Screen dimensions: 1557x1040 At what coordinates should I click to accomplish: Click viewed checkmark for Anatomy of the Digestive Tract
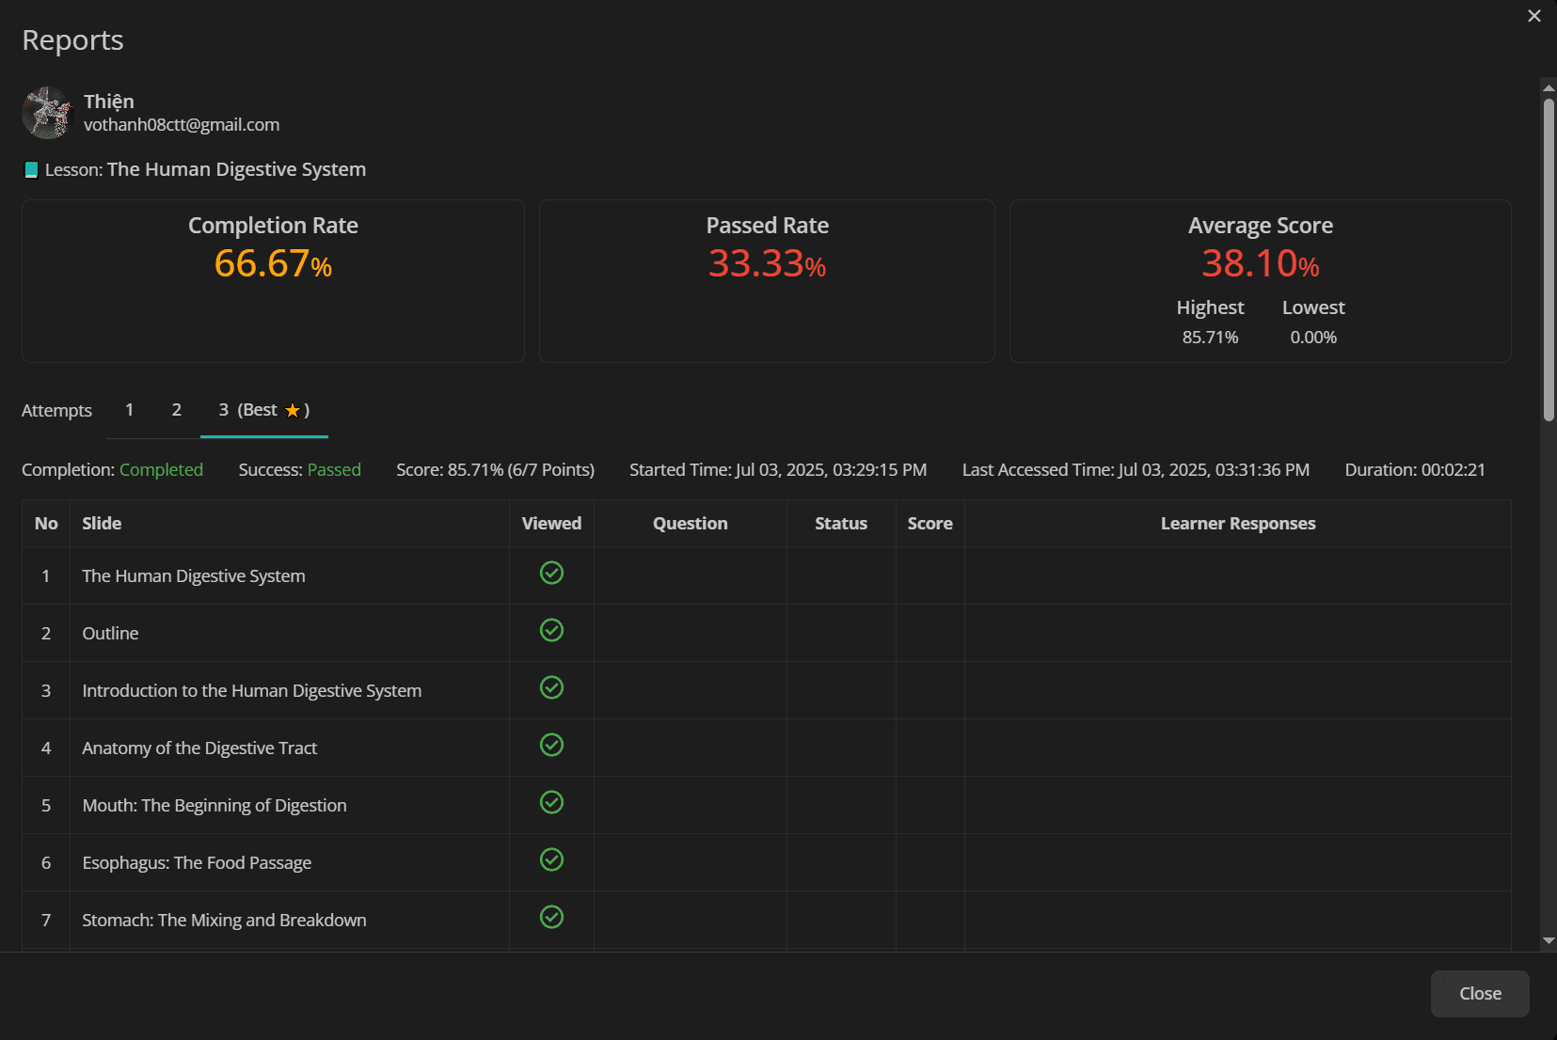pos(551,745)
